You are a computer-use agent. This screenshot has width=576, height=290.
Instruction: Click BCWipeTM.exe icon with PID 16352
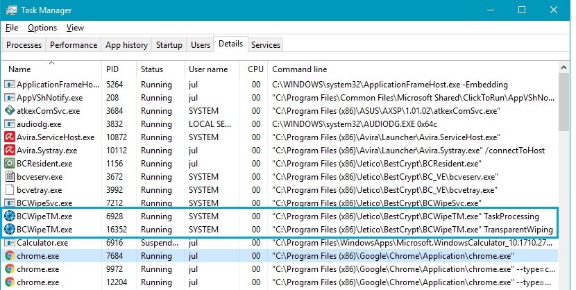[x=10, y=230]
